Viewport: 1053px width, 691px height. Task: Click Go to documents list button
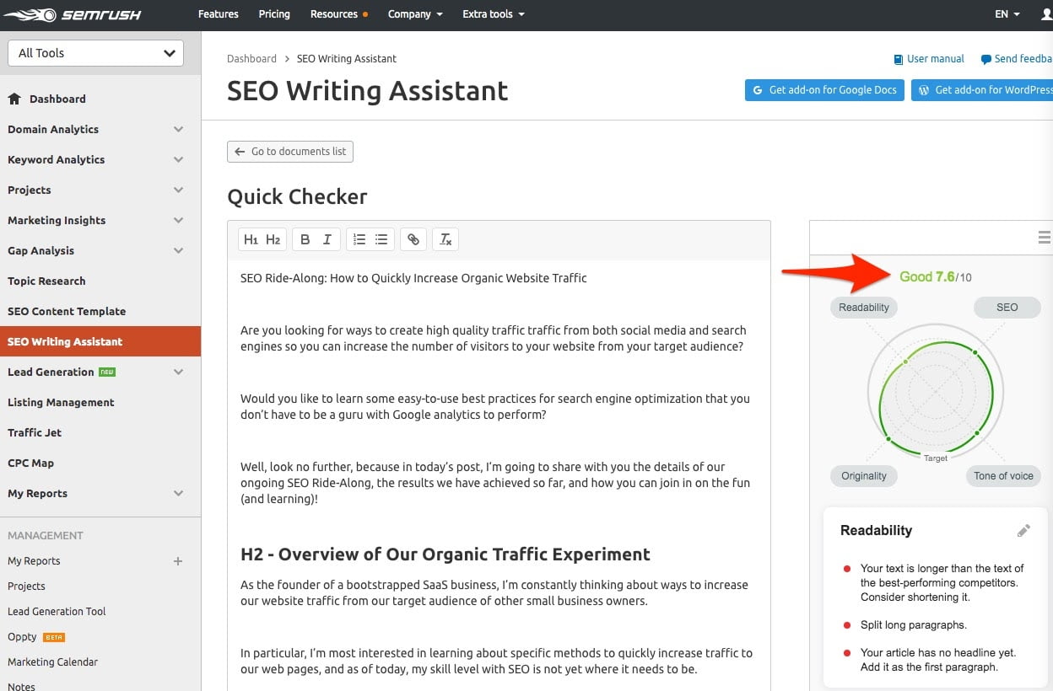(x=290, y=152)
